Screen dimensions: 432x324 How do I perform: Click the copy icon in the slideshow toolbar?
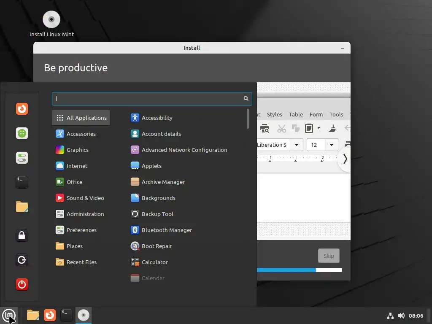296,128
